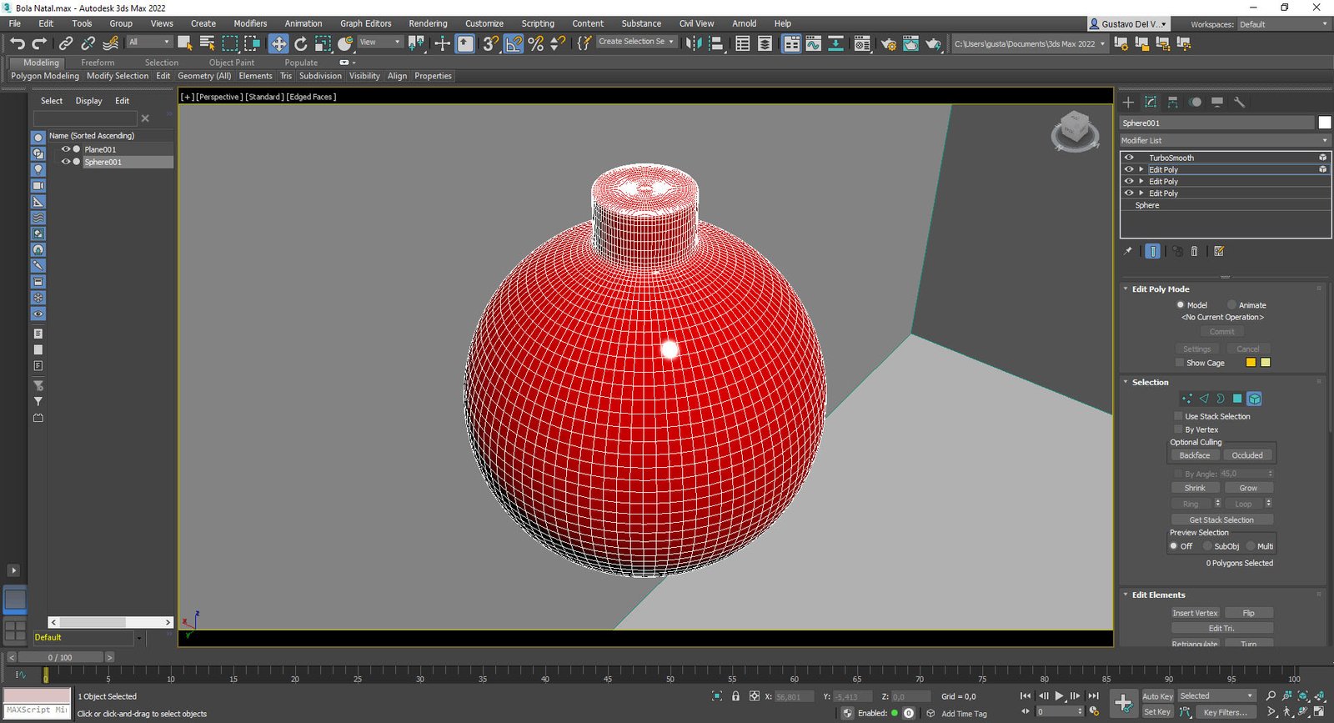The width and height of the screenshot is (1334, 723).
Task: Collapse the Selection rollout
Action: coord(1126,382)
